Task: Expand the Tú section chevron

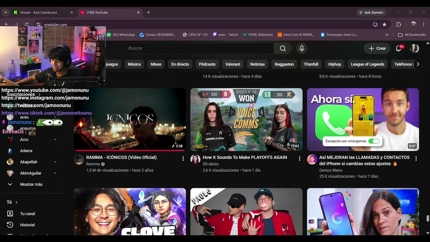Action: 16,202
